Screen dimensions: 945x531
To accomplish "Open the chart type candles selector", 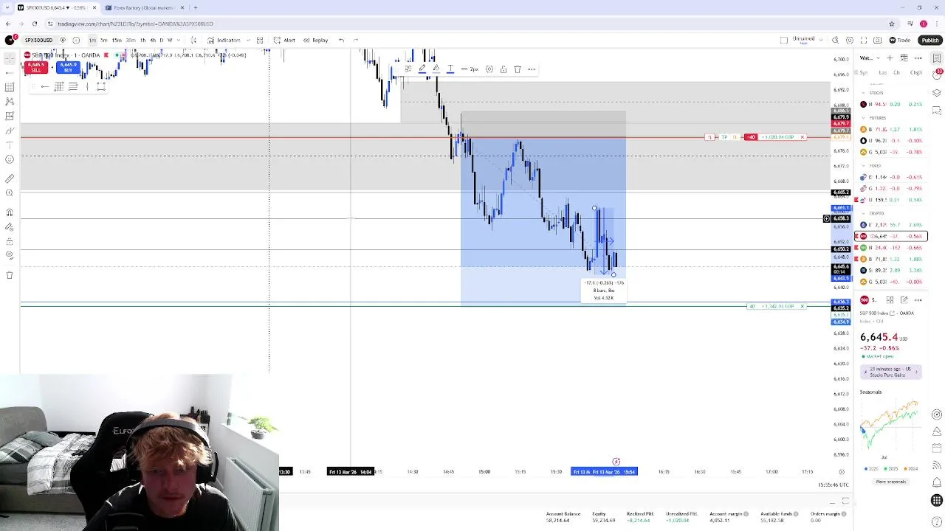I will pyautogui.click(x=193, y=40).
